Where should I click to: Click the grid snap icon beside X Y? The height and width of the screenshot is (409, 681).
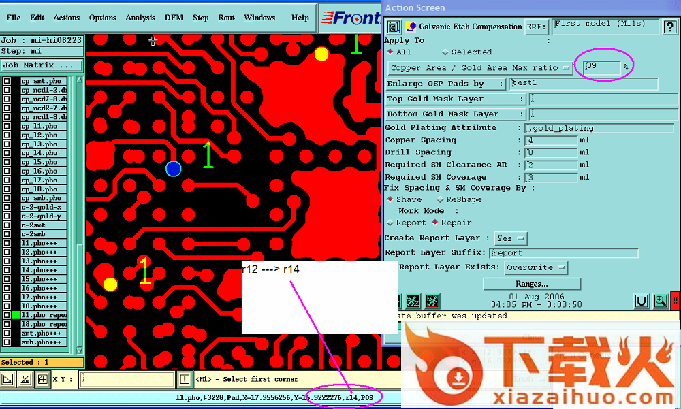(42, 379)
